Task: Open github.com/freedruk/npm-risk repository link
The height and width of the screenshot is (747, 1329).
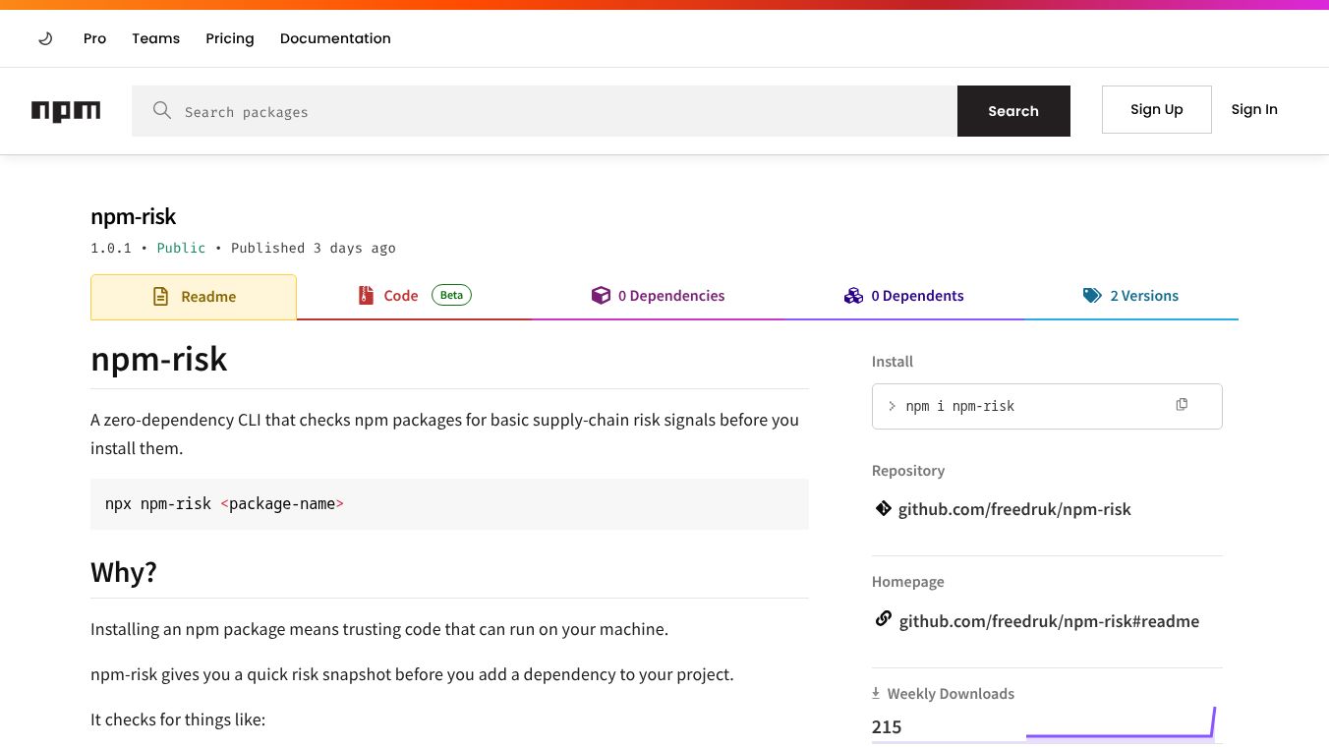Action: [x=1014, y=509]
